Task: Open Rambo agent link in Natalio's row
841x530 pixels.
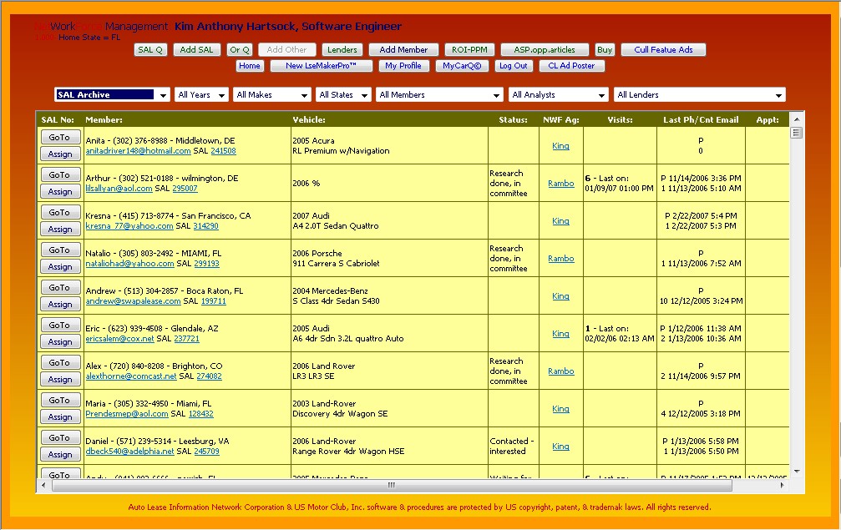Action: [x=561, y=258]
